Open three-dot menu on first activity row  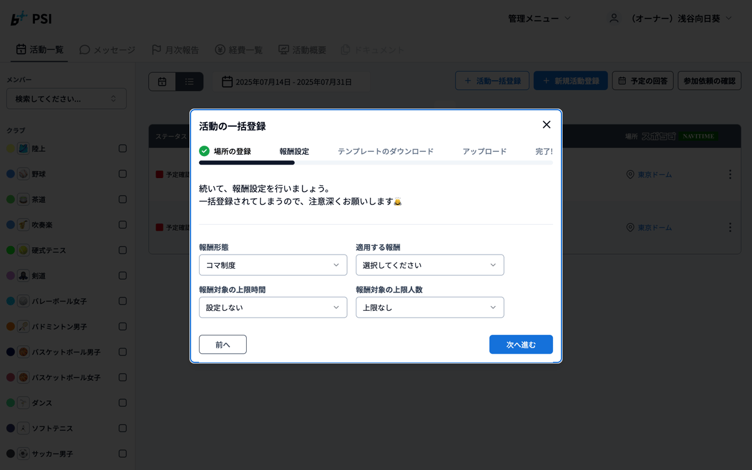pyautogui.click(x=729, y=174)
